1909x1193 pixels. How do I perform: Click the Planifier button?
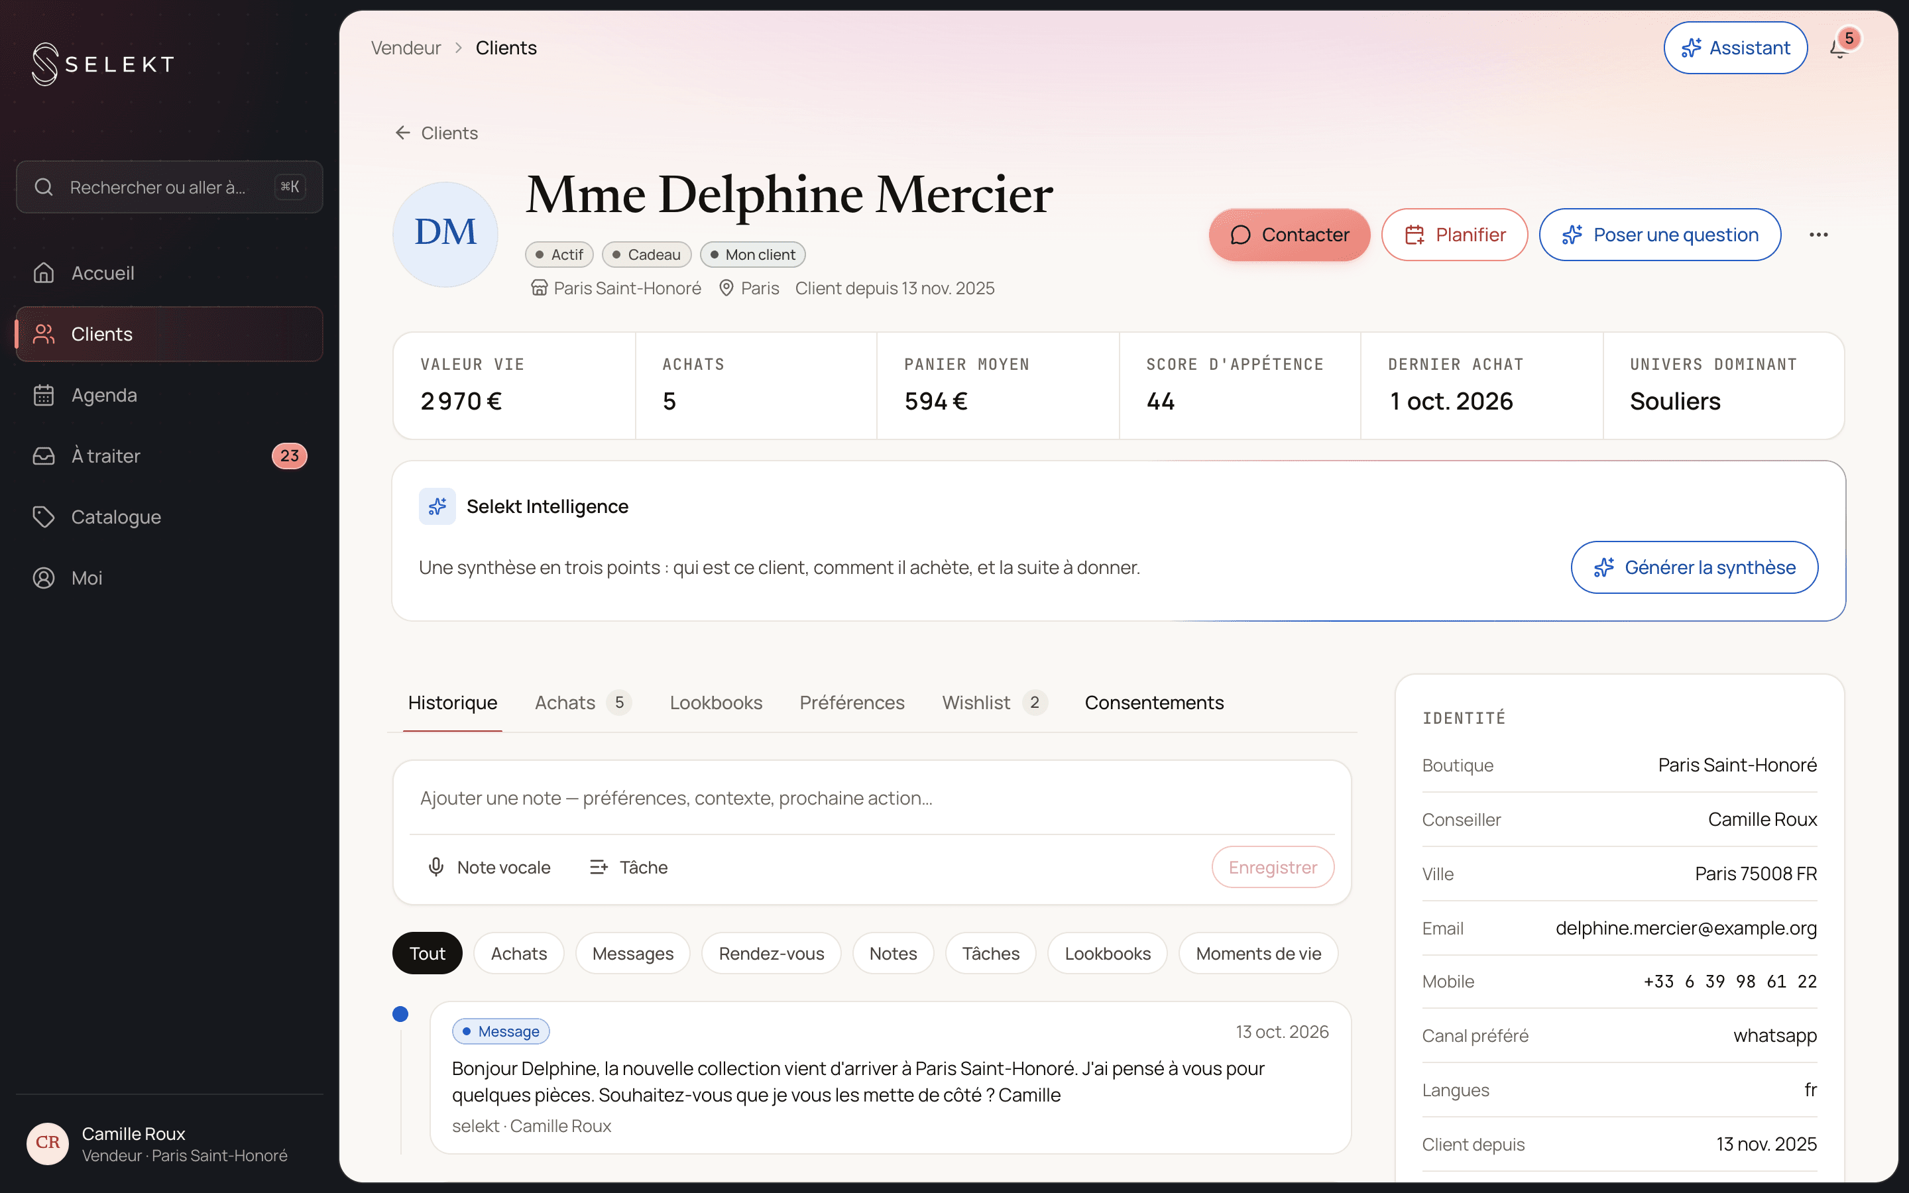[x=1455, y=235]
